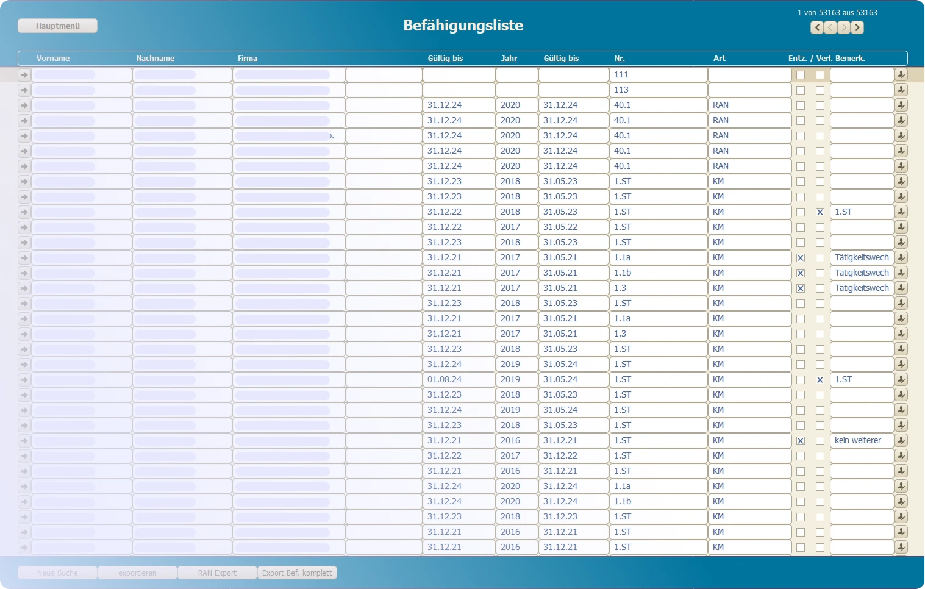Click the Bemerk. field in row Nr. 113

click(x=861, y=90)
